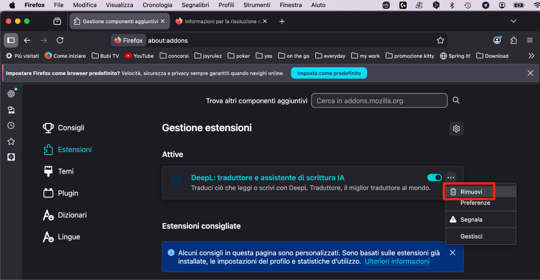Click the about:addons address bar
Image resolution: width=540 pixels, height=280 pixels.
(278, 40)
